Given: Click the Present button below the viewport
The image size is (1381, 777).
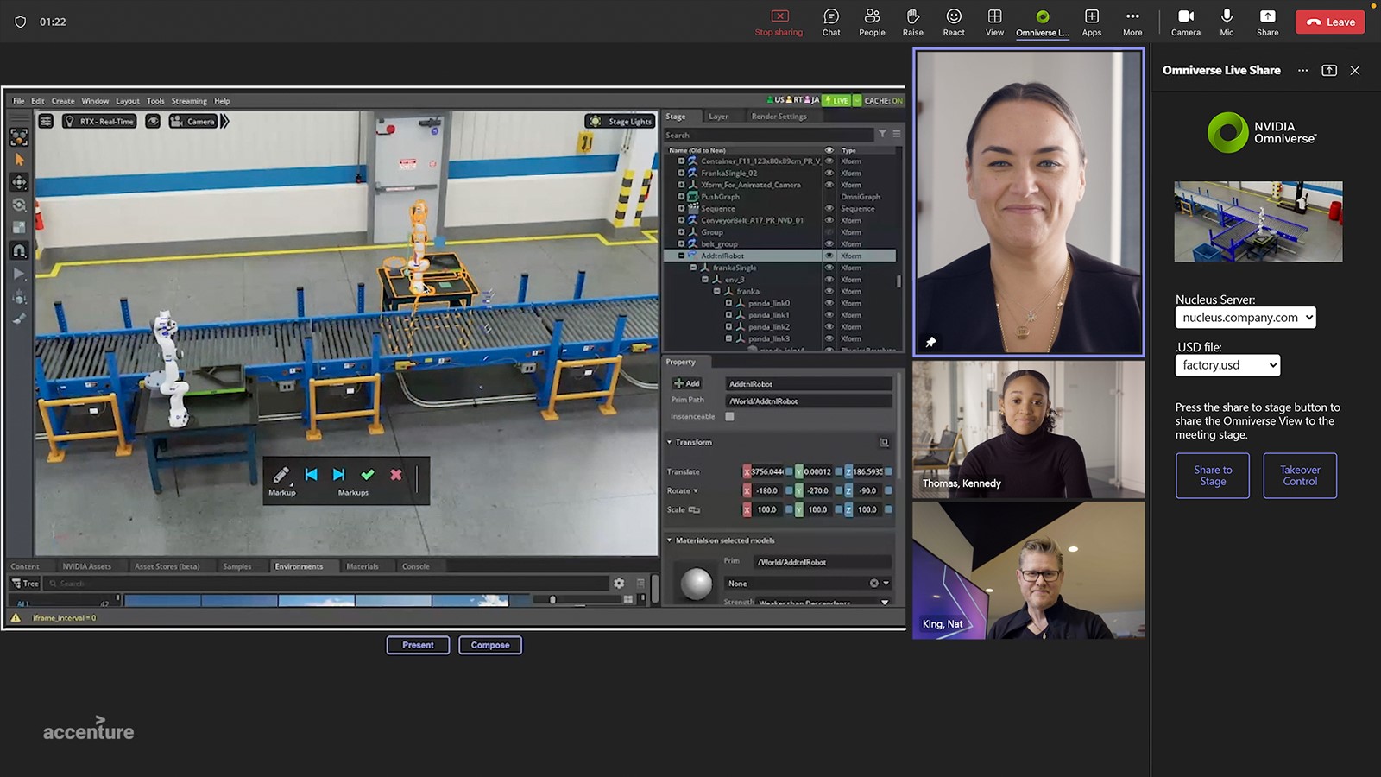Looking at the screenshot, I should coord(418,644).
